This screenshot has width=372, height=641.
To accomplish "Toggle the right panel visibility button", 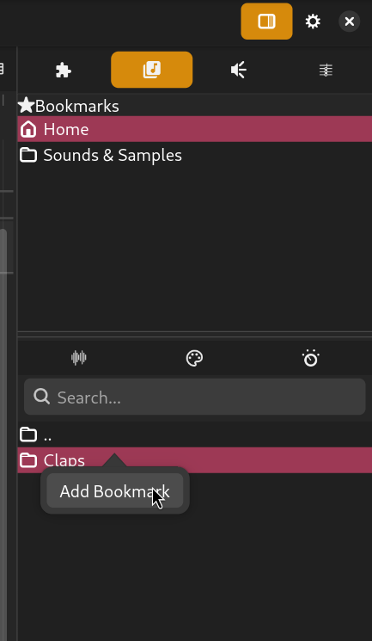I will pyautogui.click(x=266, y=22).
